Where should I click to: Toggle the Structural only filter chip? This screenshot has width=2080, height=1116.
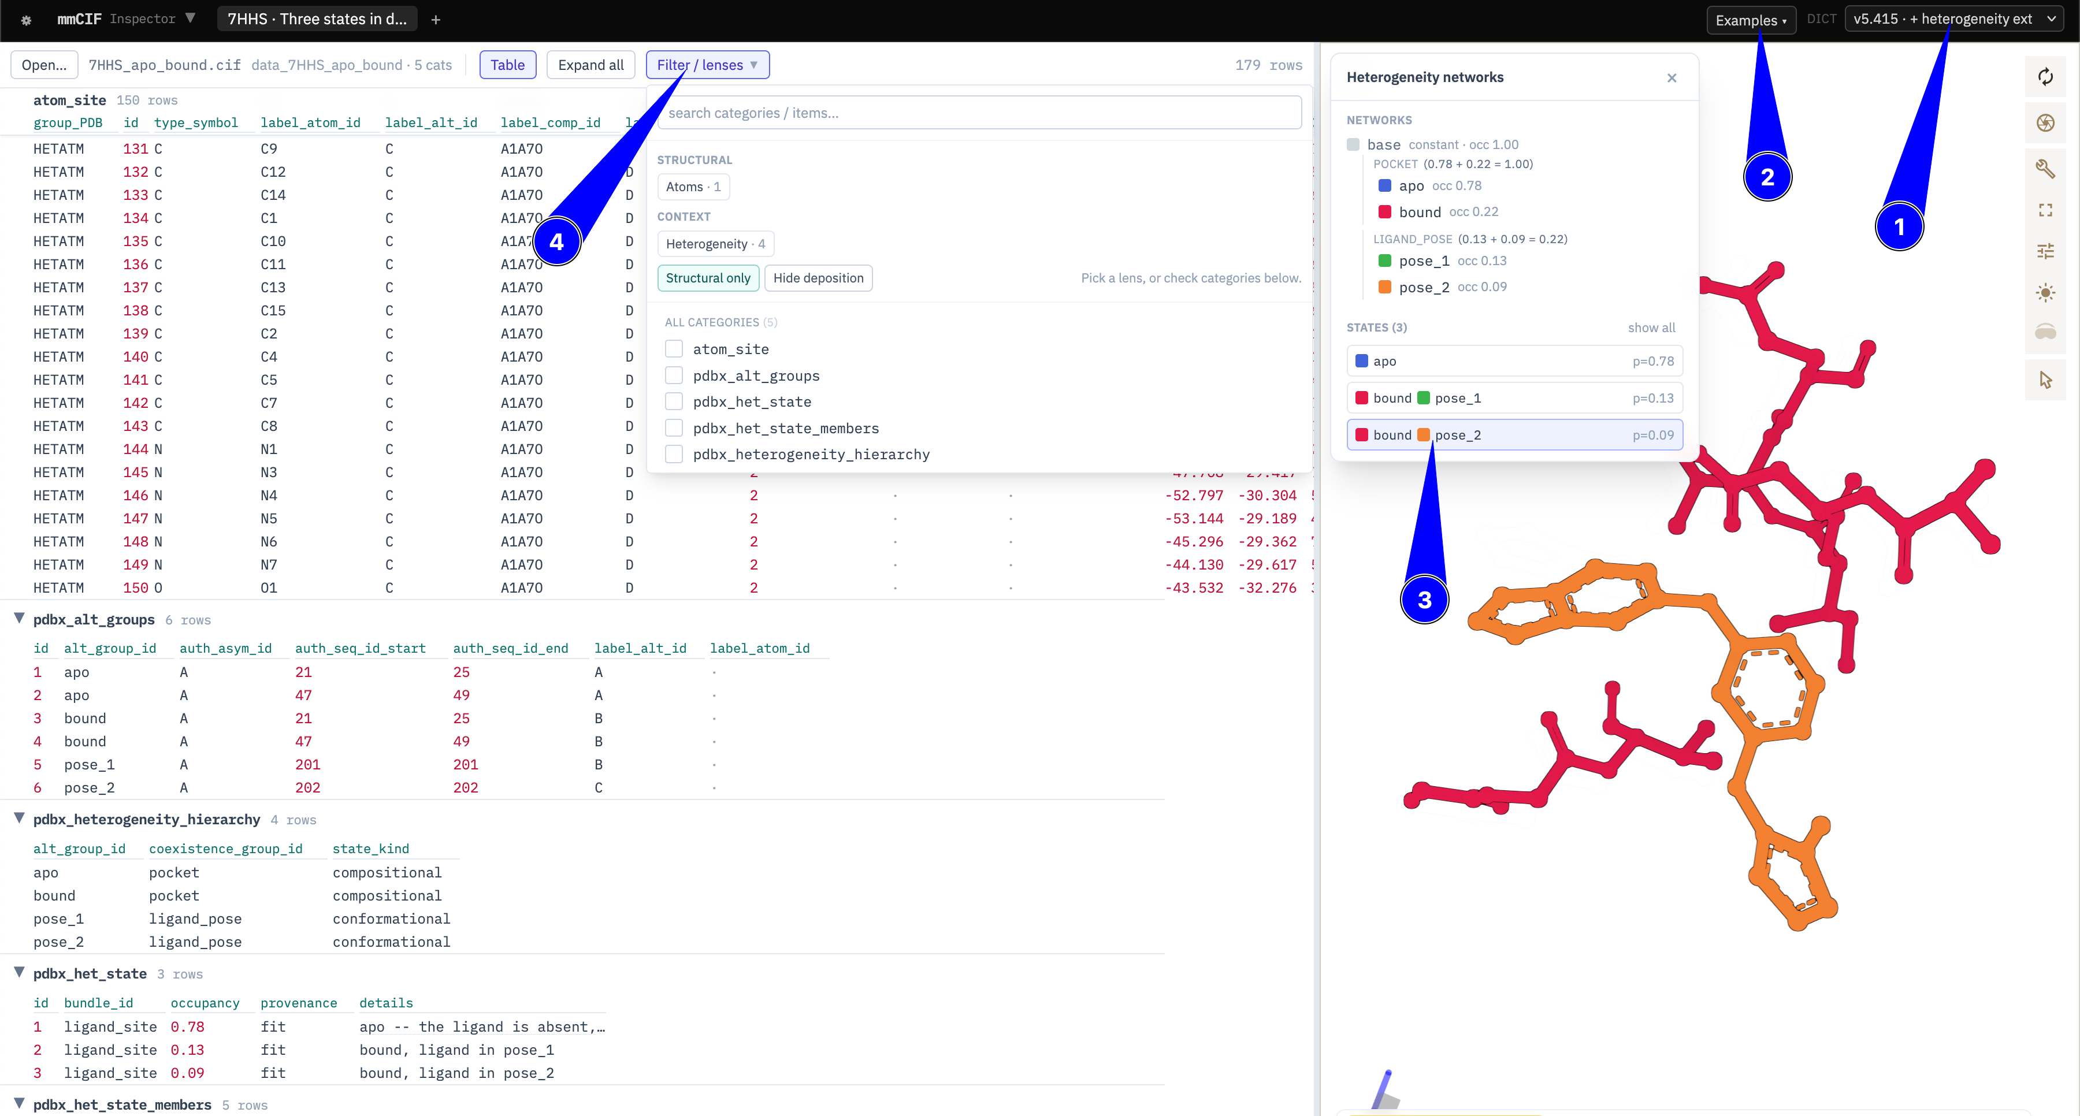tap(707, 278)
